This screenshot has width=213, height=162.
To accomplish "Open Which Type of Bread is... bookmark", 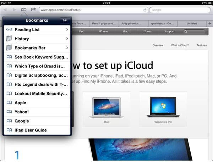I will pyautogui.click(x=37, y=66).
